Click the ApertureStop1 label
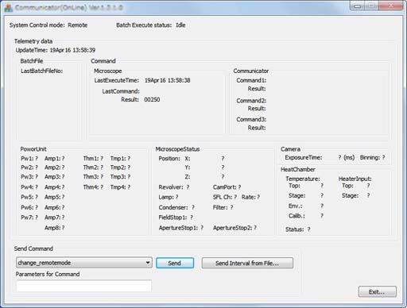Screen dimensions: 407x308 point(178,228)
